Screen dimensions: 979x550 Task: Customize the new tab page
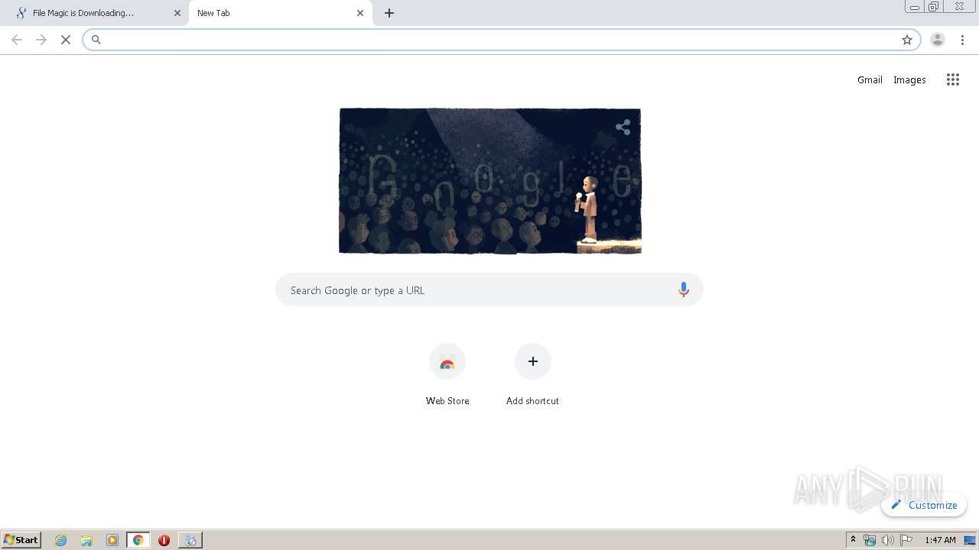pyautogui.click(x=924, y=505)
